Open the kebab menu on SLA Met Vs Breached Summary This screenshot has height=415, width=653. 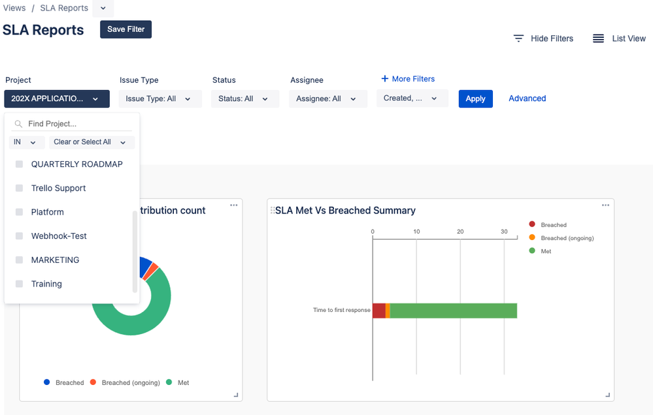(x=605, y=204)
